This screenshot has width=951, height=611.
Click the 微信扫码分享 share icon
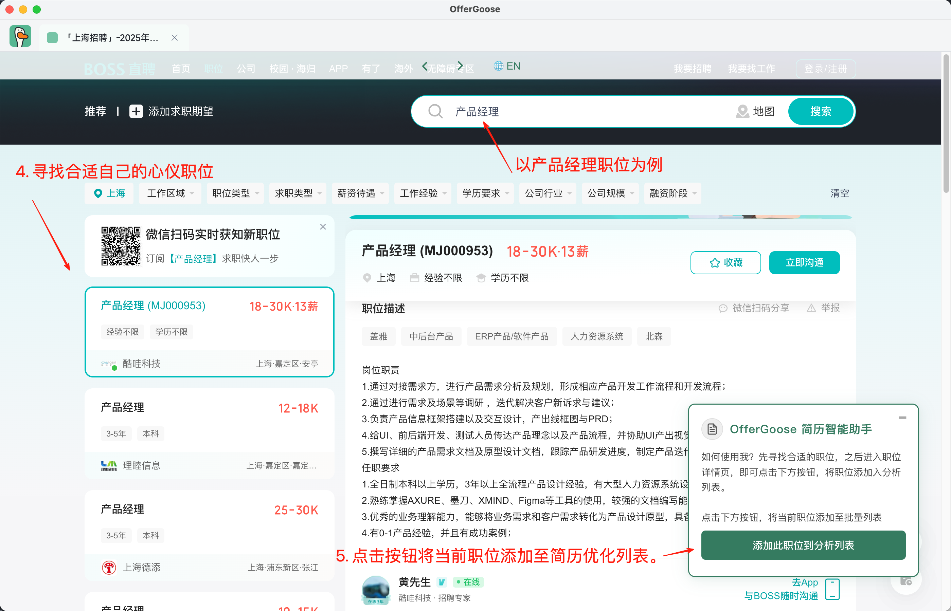coord(723,308)
